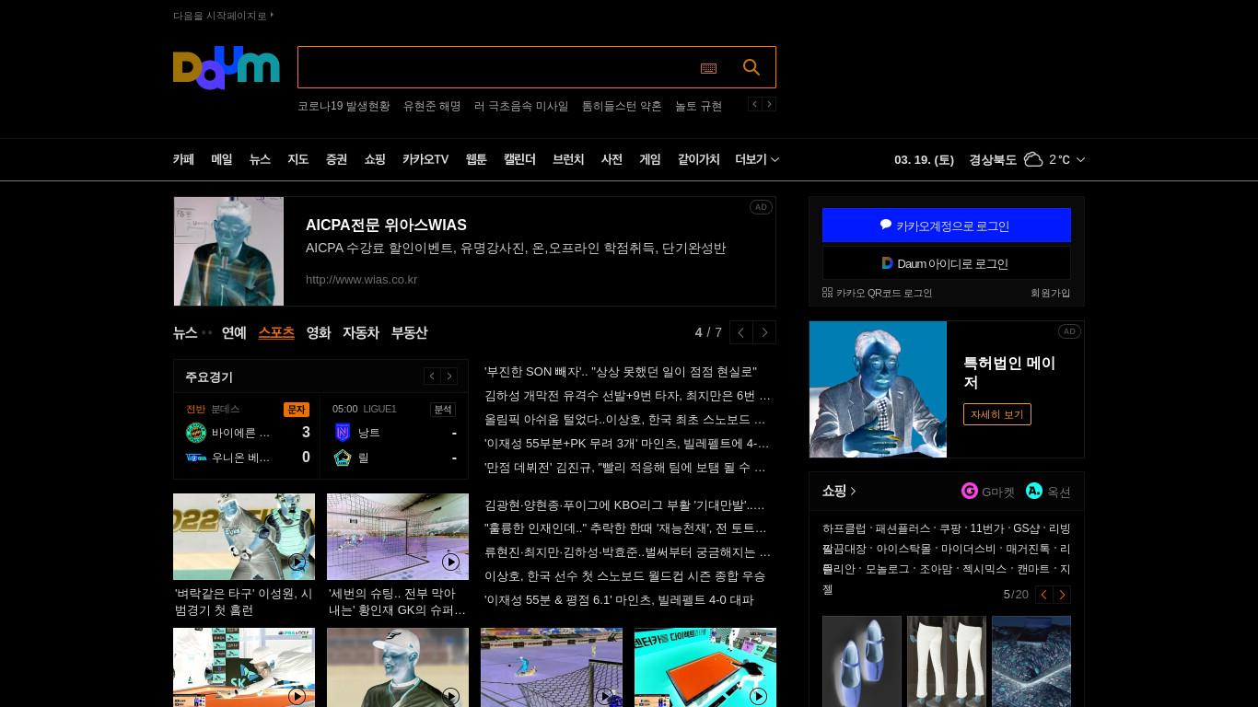Click the AD badge on 특허법인 banner
This screenshot has height=707, width=1258.
(1069, 331)
